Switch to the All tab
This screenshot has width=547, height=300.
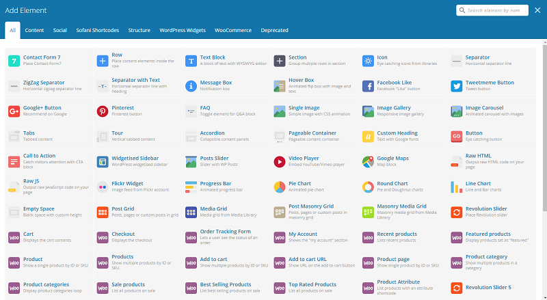tap(12, 30)
